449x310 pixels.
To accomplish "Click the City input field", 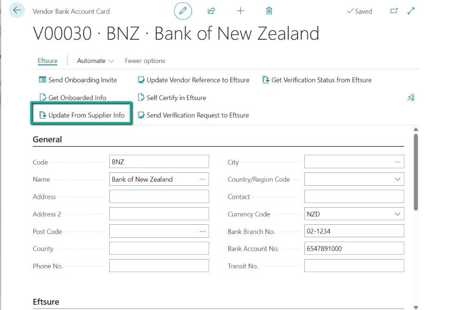I will [x=354, y=162].
